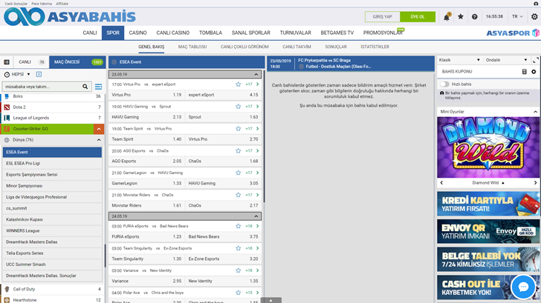Open bet slip settings gear
Image resolution: width=541 pixels, height=303 pixels.
coord(534,72)
